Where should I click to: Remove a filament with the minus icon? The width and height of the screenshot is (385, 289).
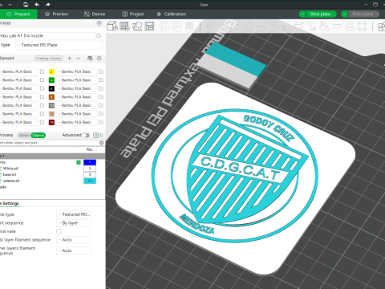[79, 58]
